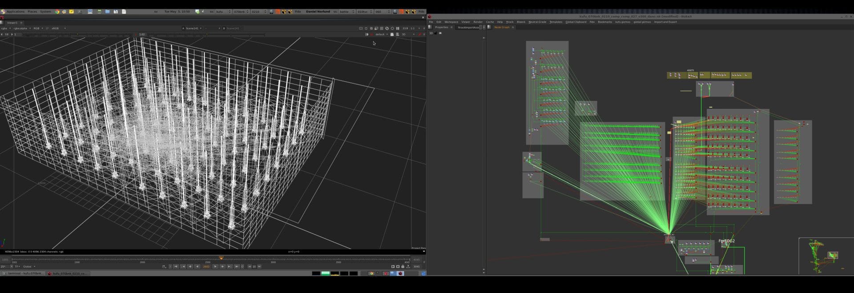Open the Import and Export menu
The width and height of the screenshot is (854, 293).
665,22
